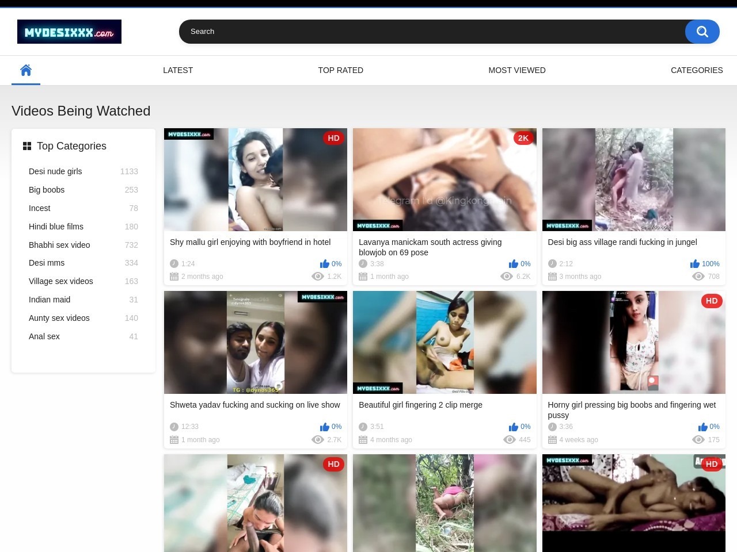The width and height of the screenshot is (737, 552).
Task: Focus the Search input field
Action: 432,32
